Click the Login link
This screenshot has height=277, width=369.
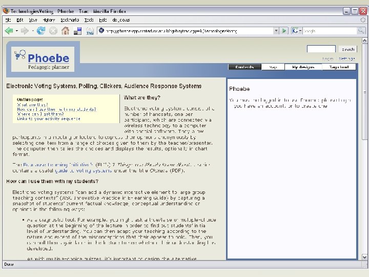click(x=328, y=58)
